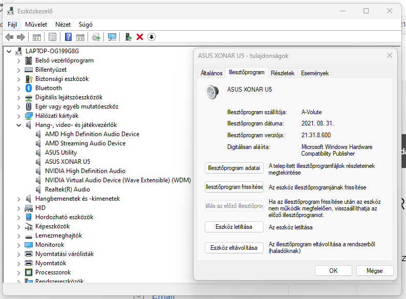This screenshot has width=406, height=299.
Task: Click the network icon beside Hálózati kártyák
Action: [x=29, y=116]
